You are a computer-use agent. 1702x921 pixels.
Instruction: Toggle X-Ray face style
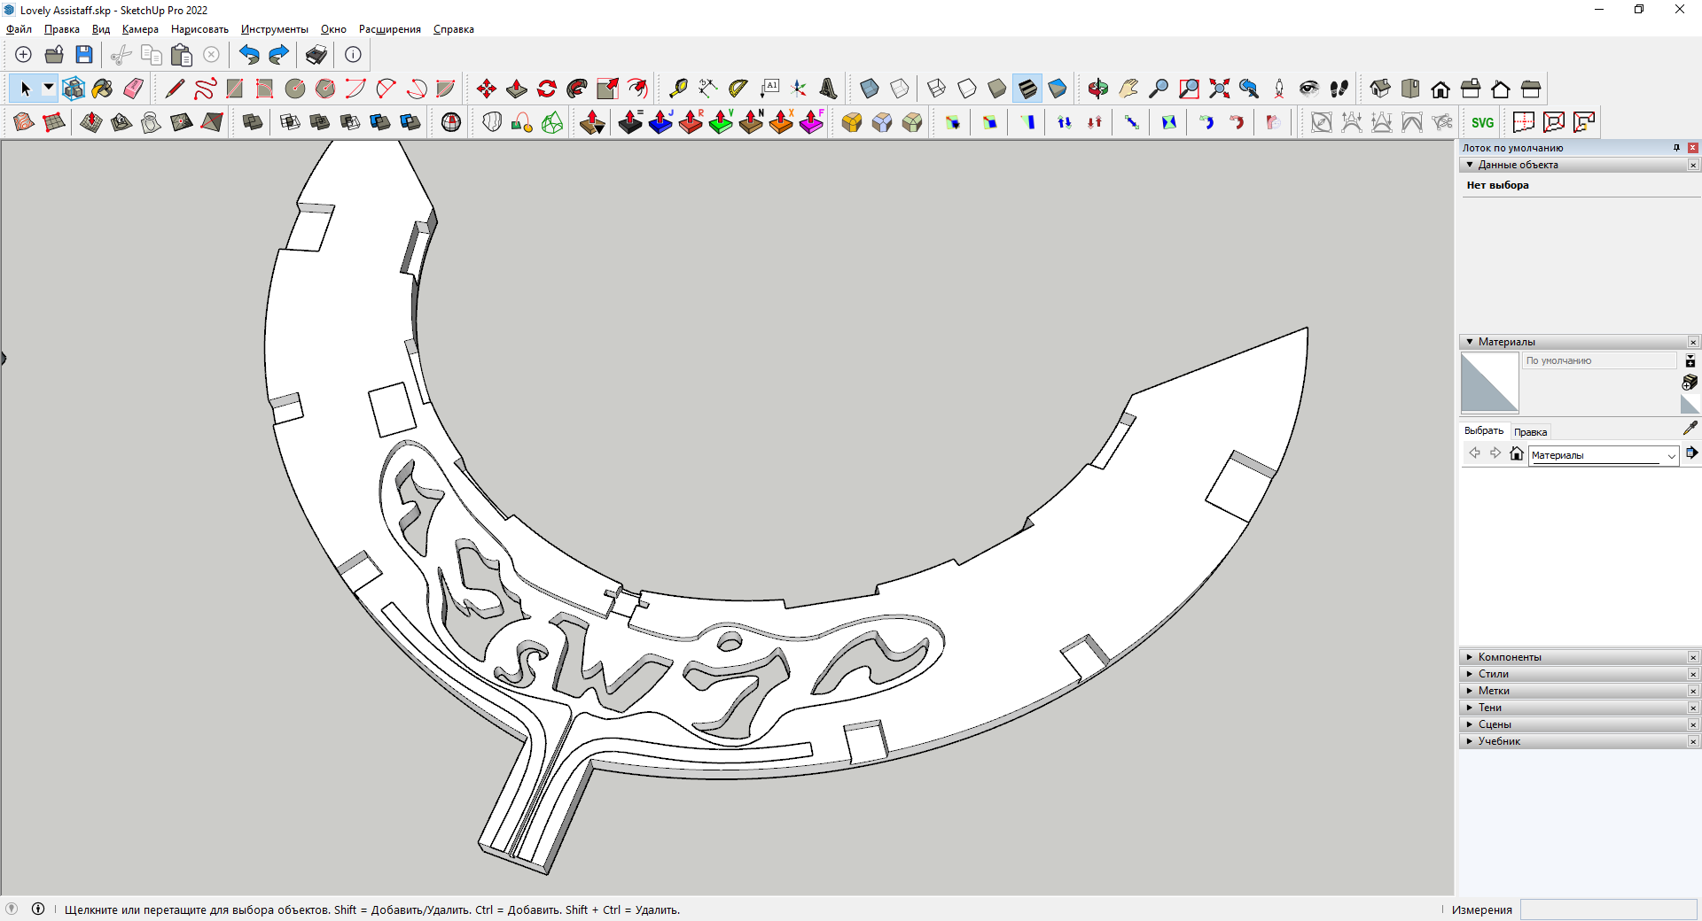click(870, 89)
